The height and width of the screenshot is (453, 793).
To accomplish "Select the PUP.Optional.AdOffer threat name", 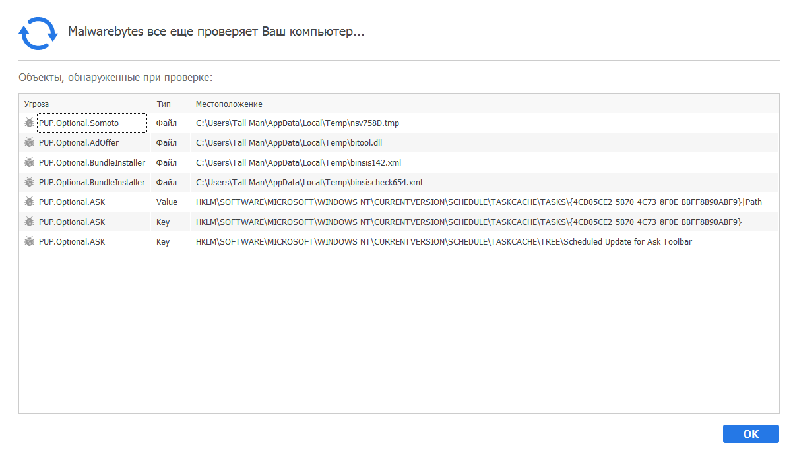I will coord(79,143).
